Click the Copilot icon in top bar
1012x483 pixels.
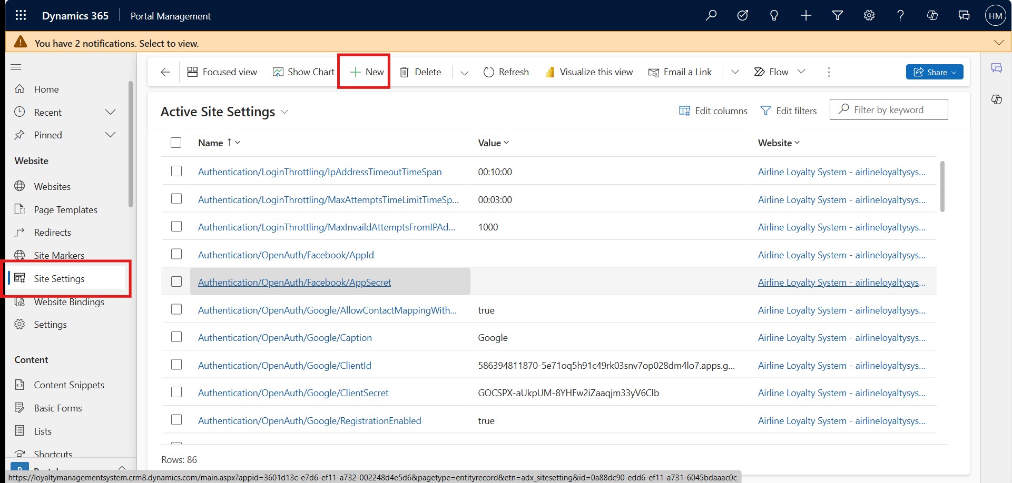[932, 15]
